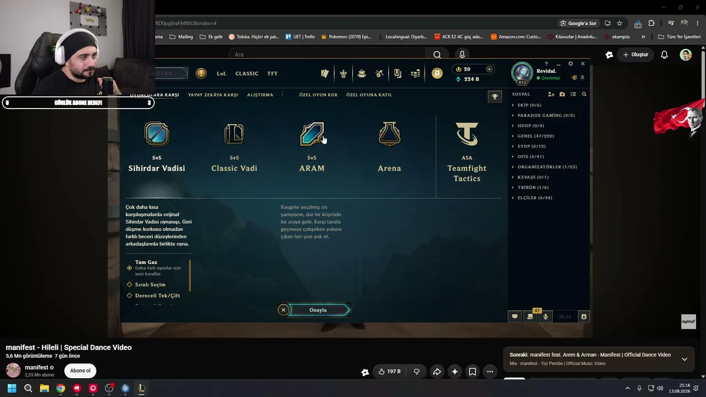Open the profile icon in client navbar

tap(361, 73)
